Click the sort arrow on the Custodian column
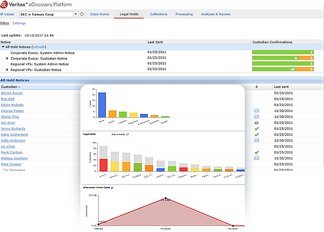 coord(19,87)
